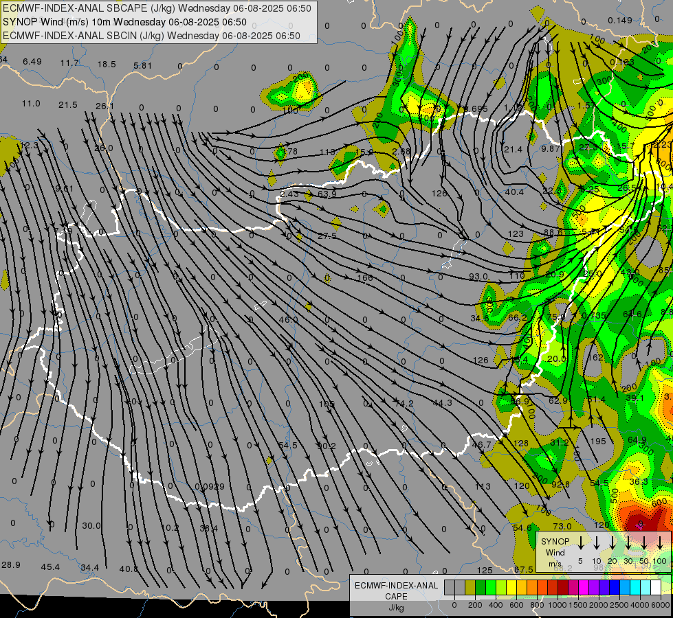Click the map value 38.4
The width and height of the screenshot is (673, 618).
click(208, 528)
